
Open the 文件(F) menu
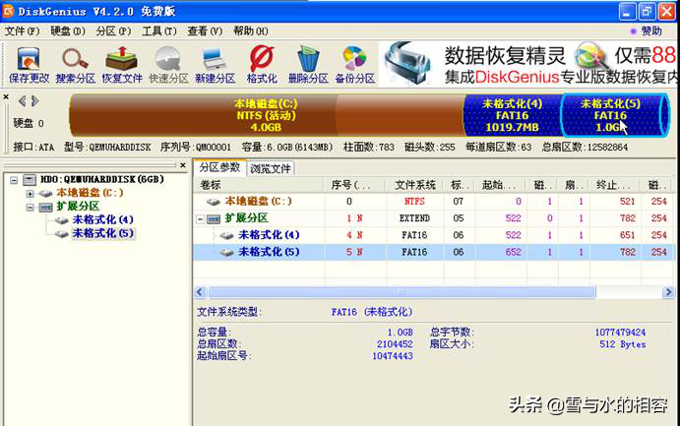pyautogui.click(x=22, y=31)
